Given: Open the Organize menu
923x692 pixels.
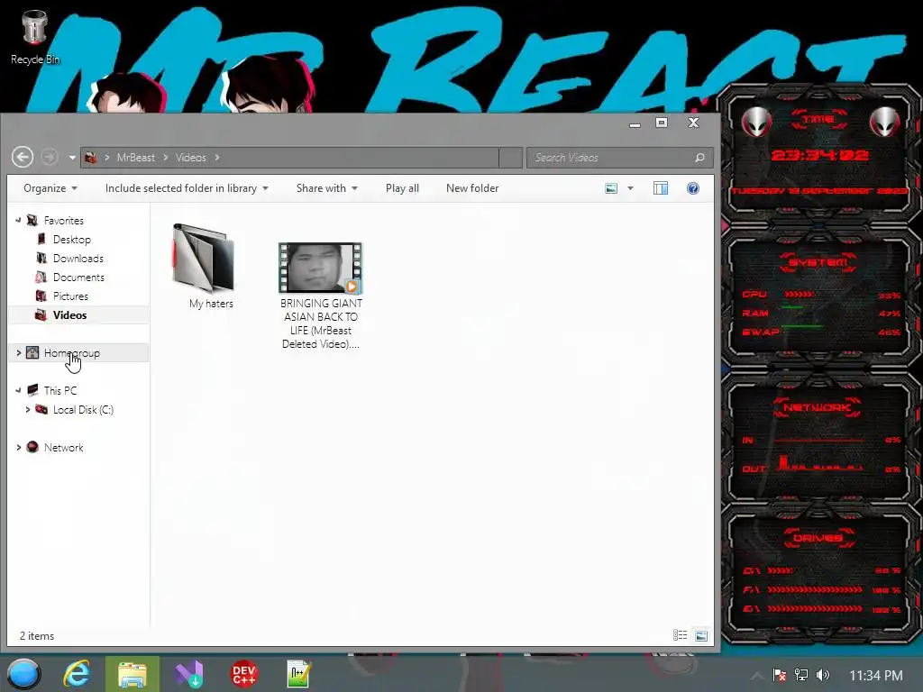Looking at the screenshot, I should (50, 188).
